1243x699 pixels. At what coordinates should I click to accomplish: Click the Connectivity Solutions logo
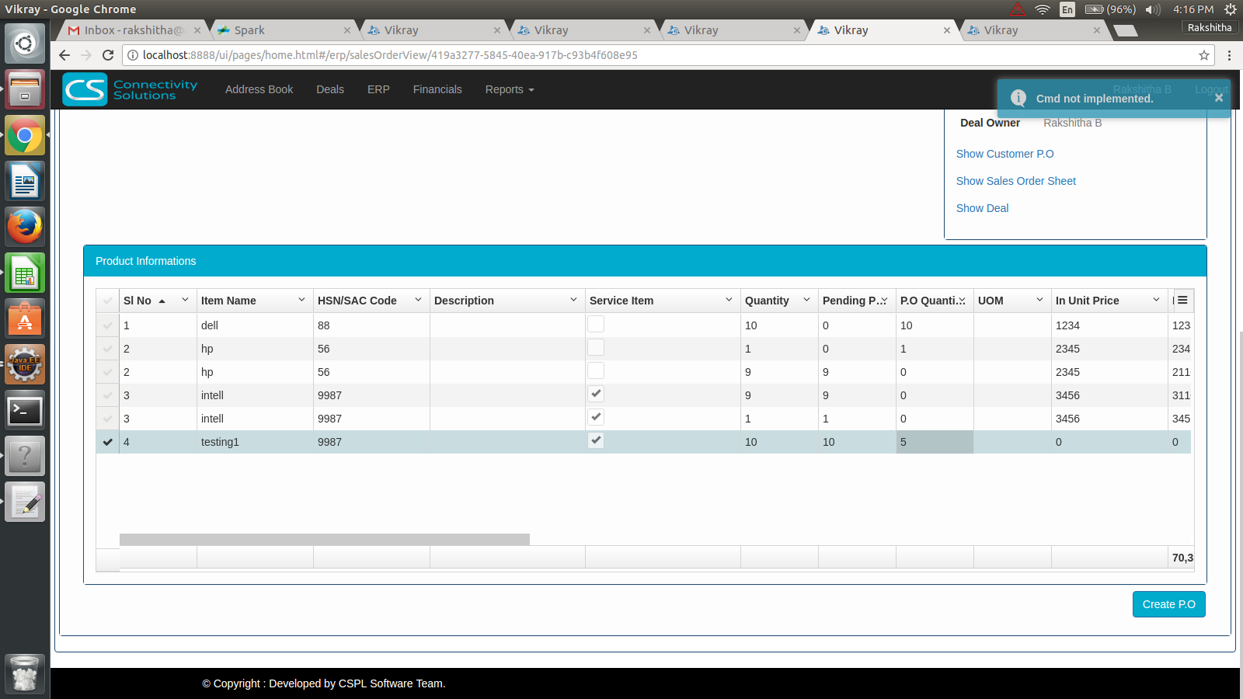[x=131, y=89]
